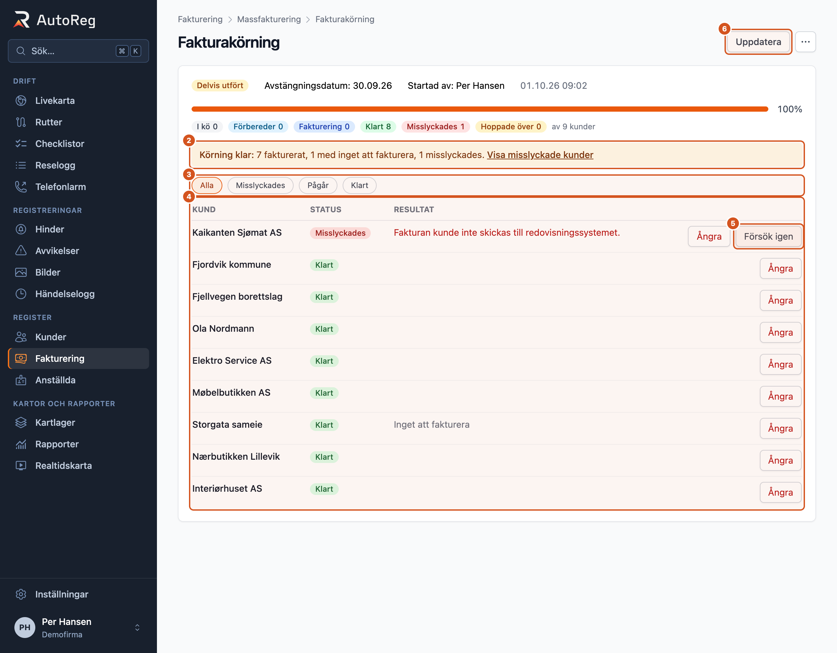The width and height of the screenshot is (837, 653).
Task: Switch to the Klart filter tab
Action: [359, 185]
